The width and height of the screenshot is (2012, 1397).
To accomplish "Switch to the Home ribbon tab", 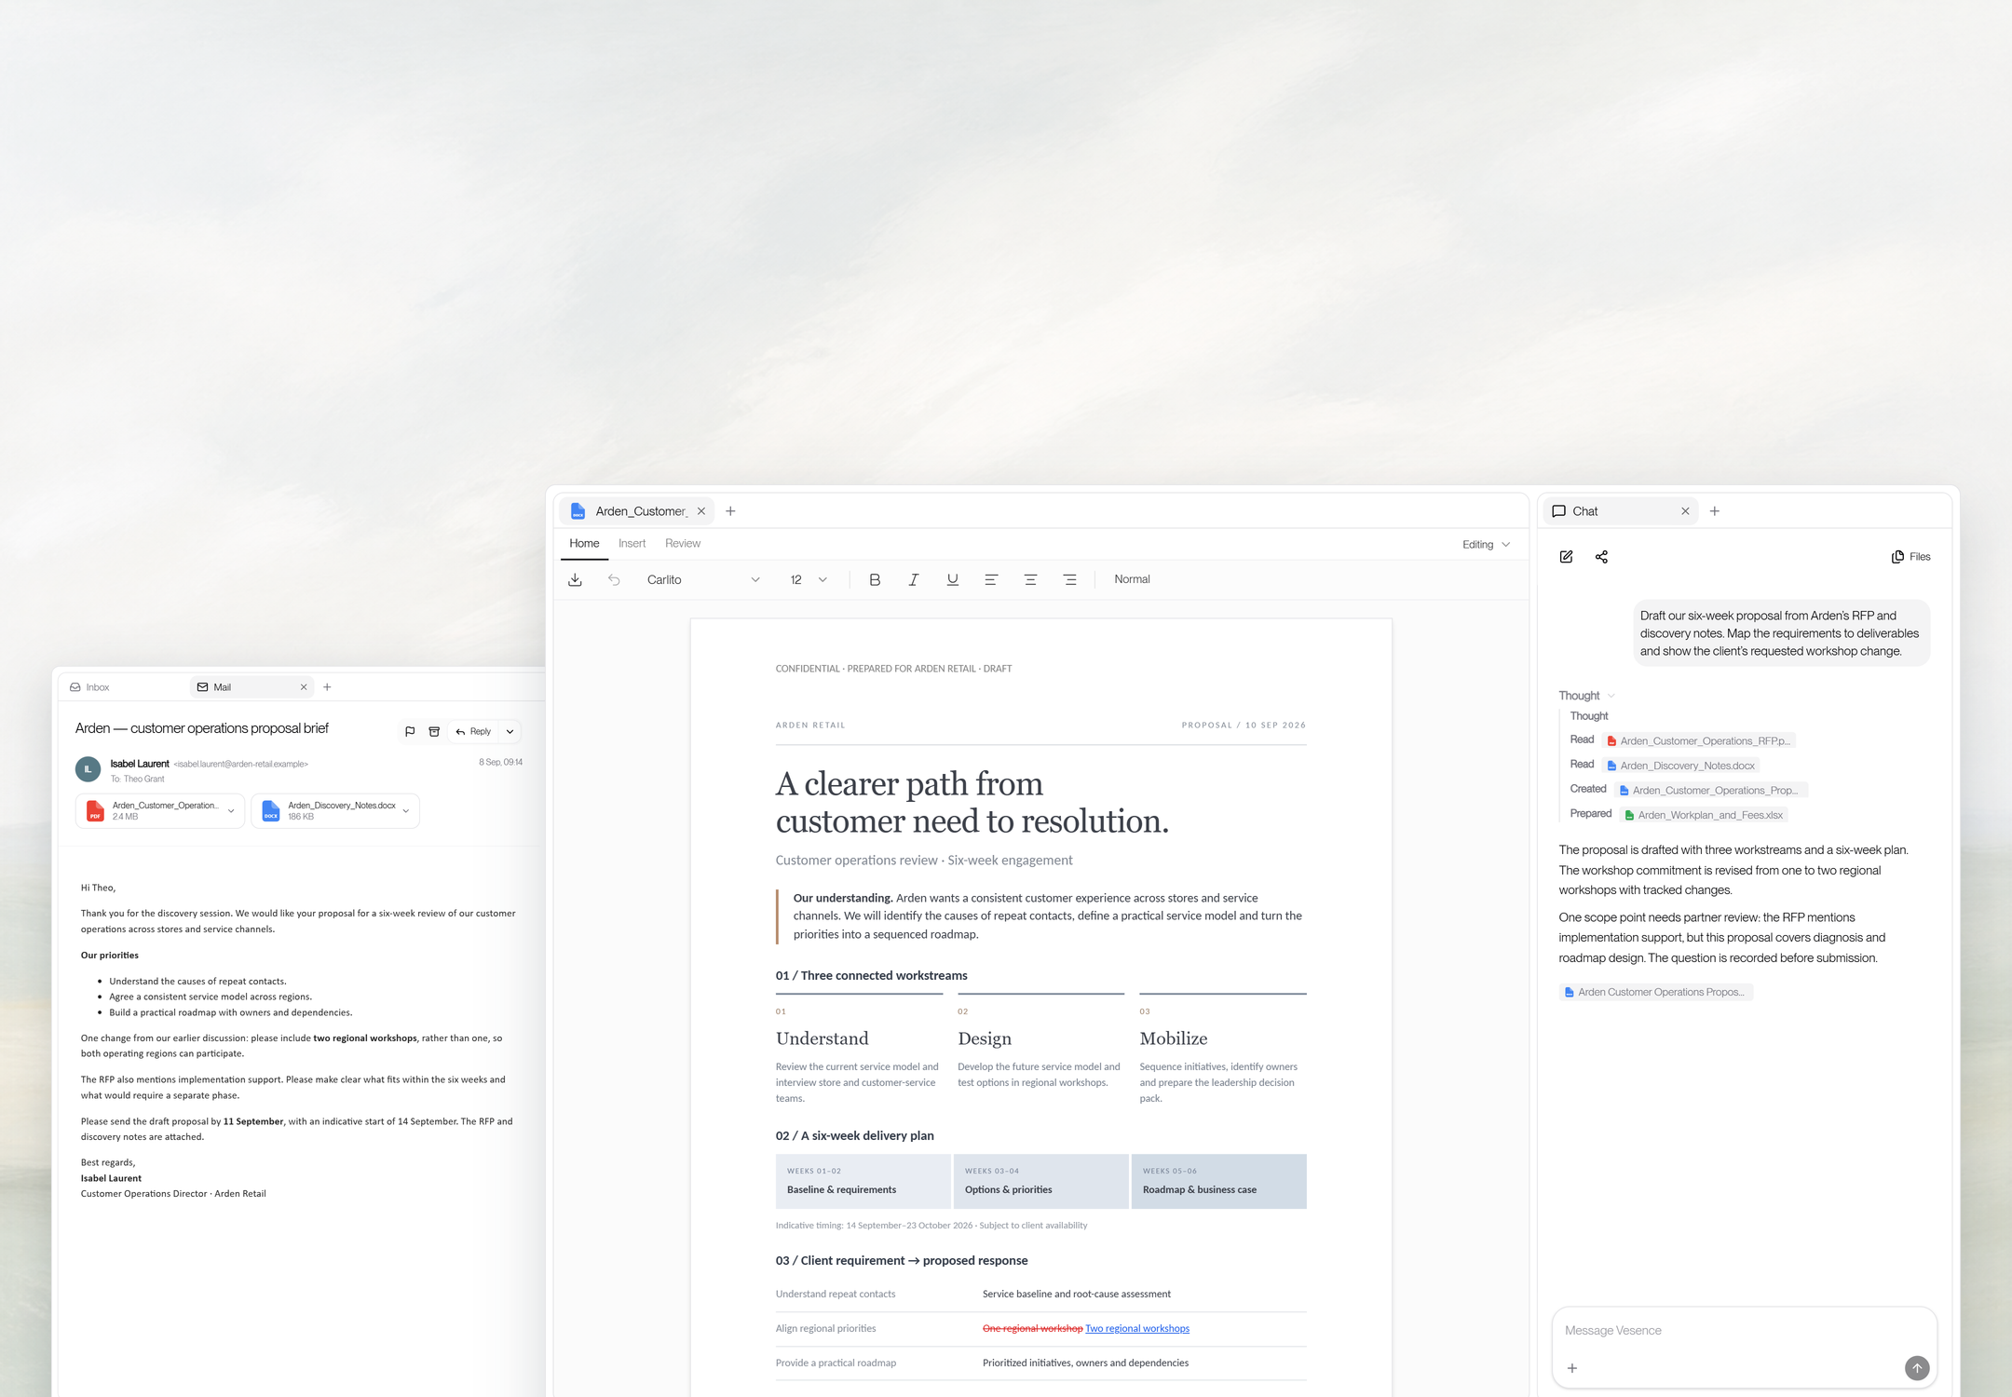I will click(584, 544).
